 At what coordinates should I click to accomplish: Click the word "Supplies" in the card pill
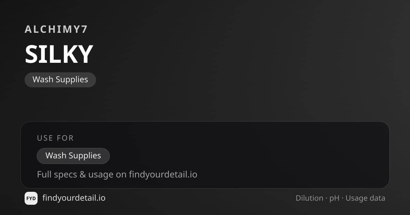coord(85,156)
